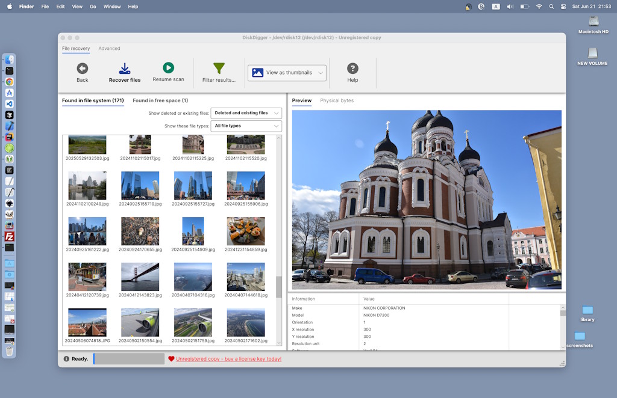Open Filter results funnel icon
The image size is (617, 398).
[x=219, y=69]
